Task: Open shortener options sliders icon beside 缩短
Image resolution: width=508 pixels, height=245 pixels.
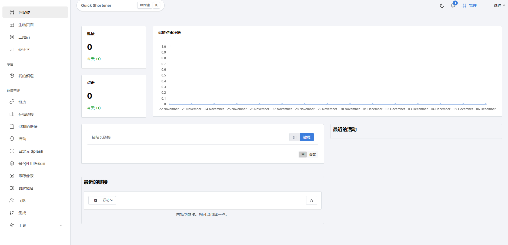Action: [295, 137]
